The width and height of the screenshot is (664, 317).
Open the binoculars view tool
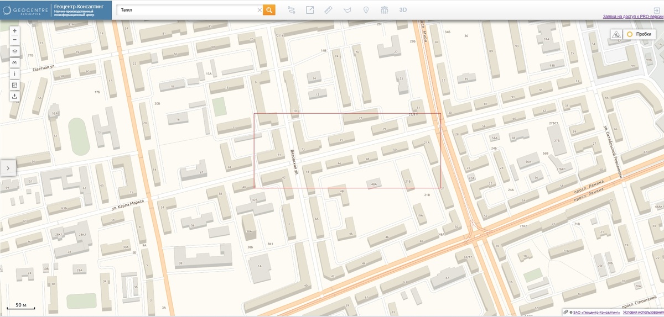[14, 62]
